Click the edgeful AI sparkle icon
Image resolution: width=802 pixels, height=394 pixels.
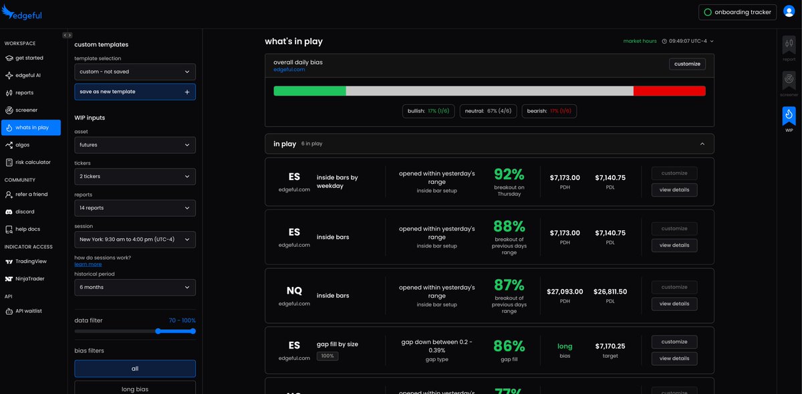(9, 76)
